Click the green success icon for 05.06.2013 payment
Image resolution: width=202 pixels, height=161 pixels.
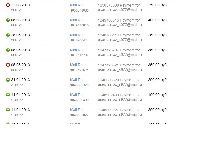pos(8,20)
